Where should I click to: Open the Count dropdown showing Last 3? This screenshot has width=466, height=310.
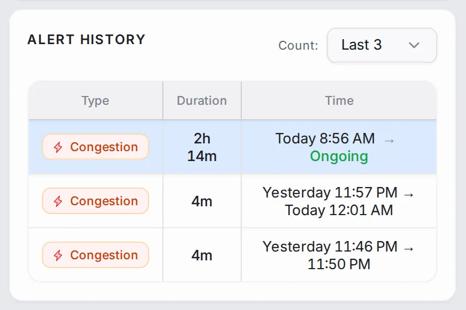tap(382, 45)
